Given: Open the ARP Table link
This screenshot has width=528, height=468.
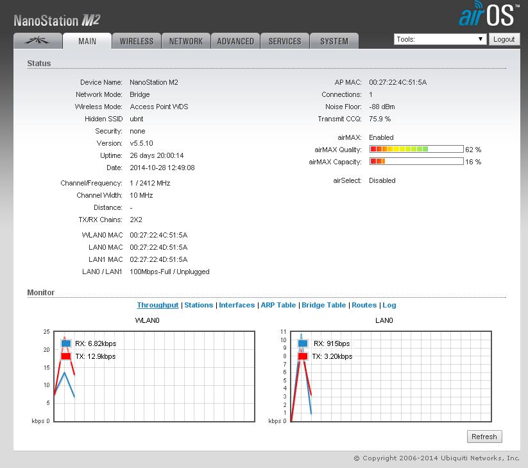Looking at the screenshot, I should pos(278,305).
